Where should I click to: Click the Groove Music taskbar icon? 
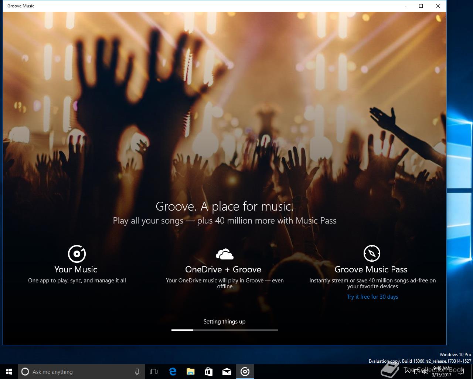point(245,372)
